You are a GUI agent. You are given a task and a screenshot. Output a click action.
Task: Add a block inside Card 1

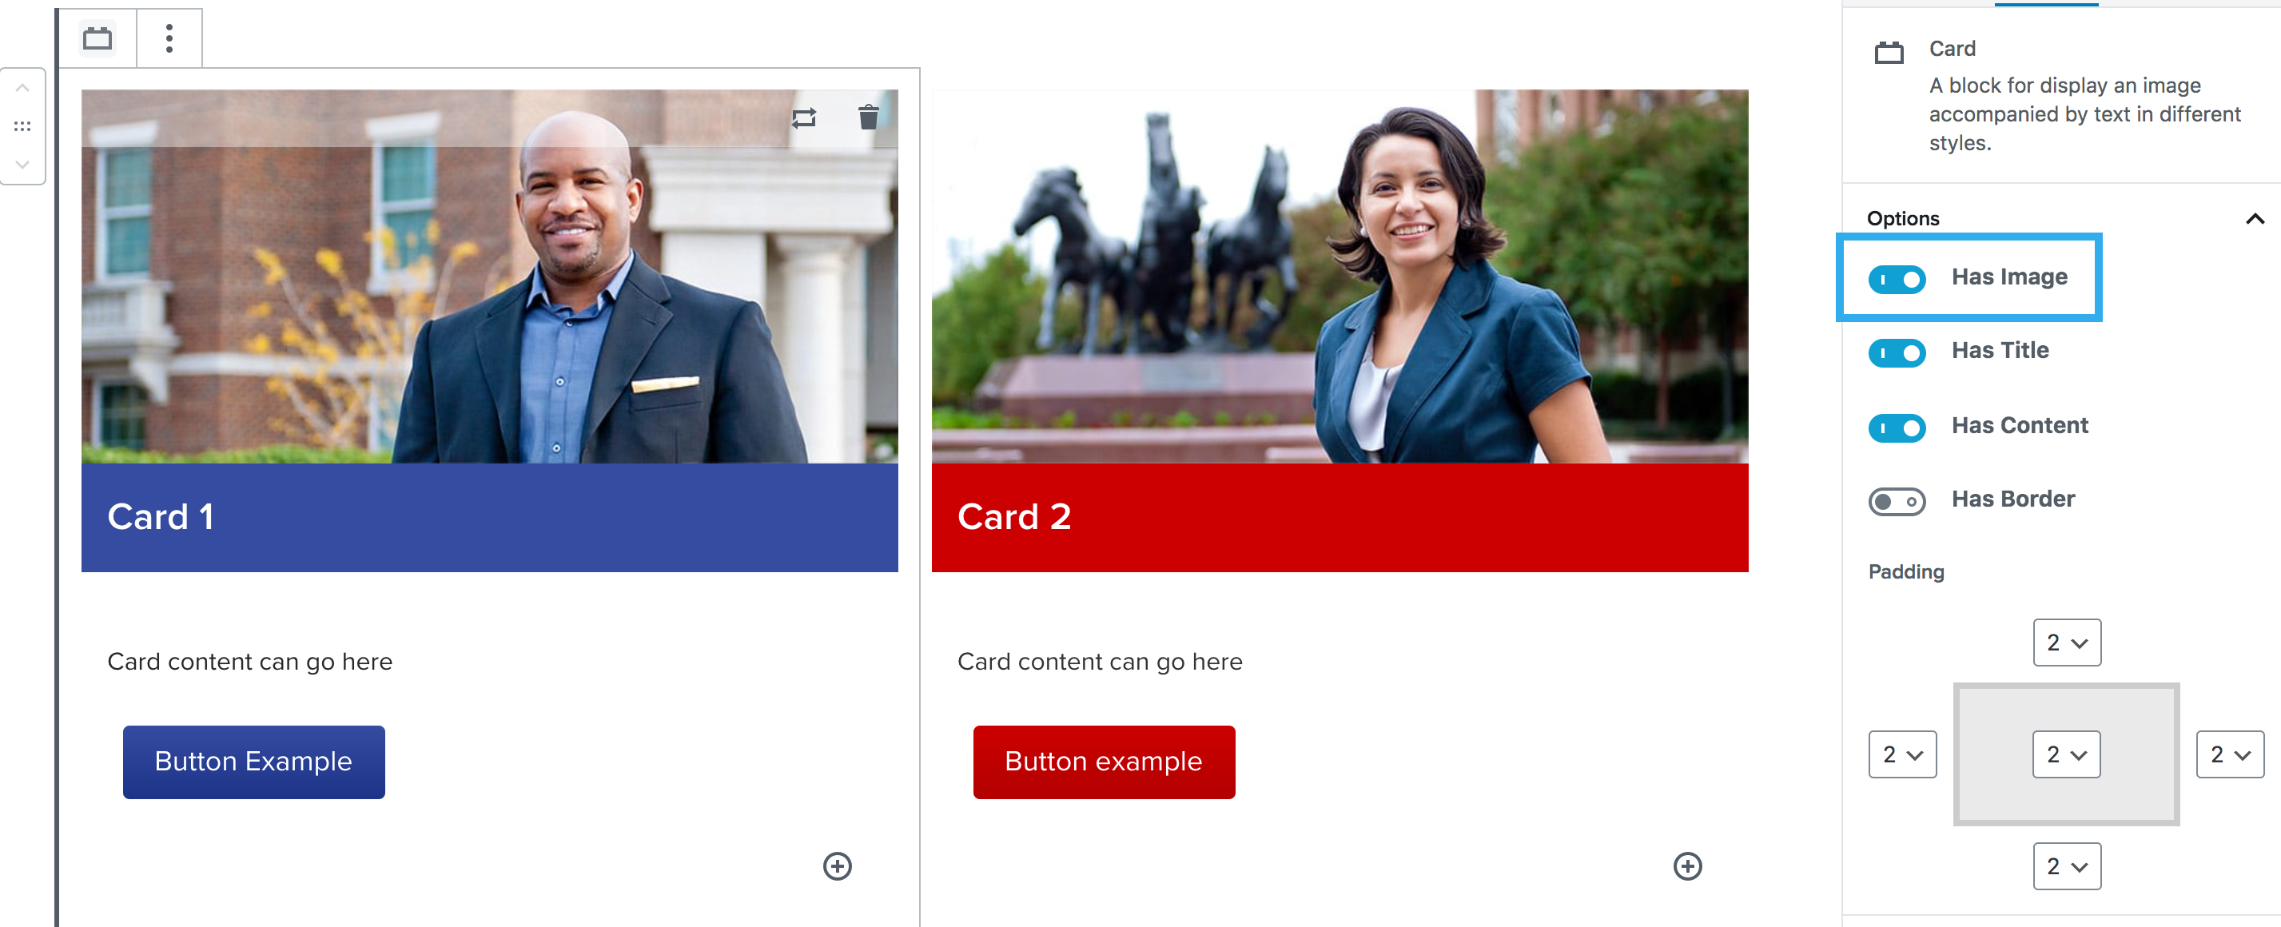(x=837, y=866)
